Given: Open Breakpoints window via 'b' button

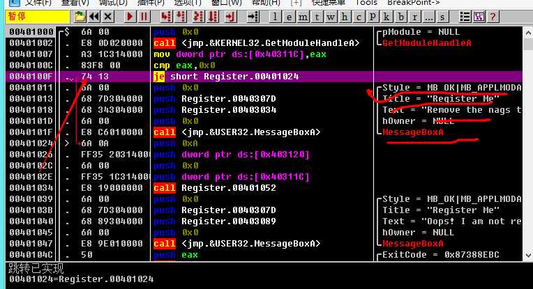Looking at the screenshot, I should tap(400, 16).
